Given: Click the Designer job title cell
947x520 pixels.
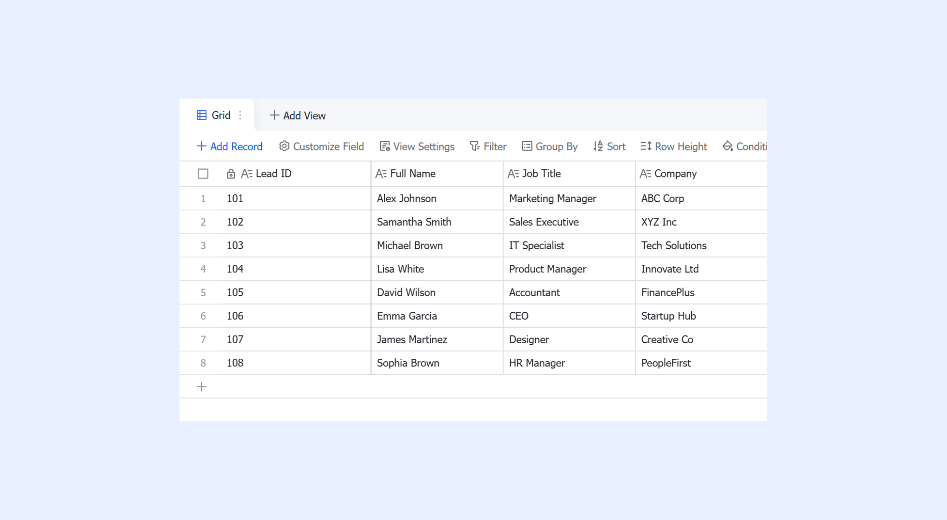Looking at the screenshot, I should pos(569,340).
